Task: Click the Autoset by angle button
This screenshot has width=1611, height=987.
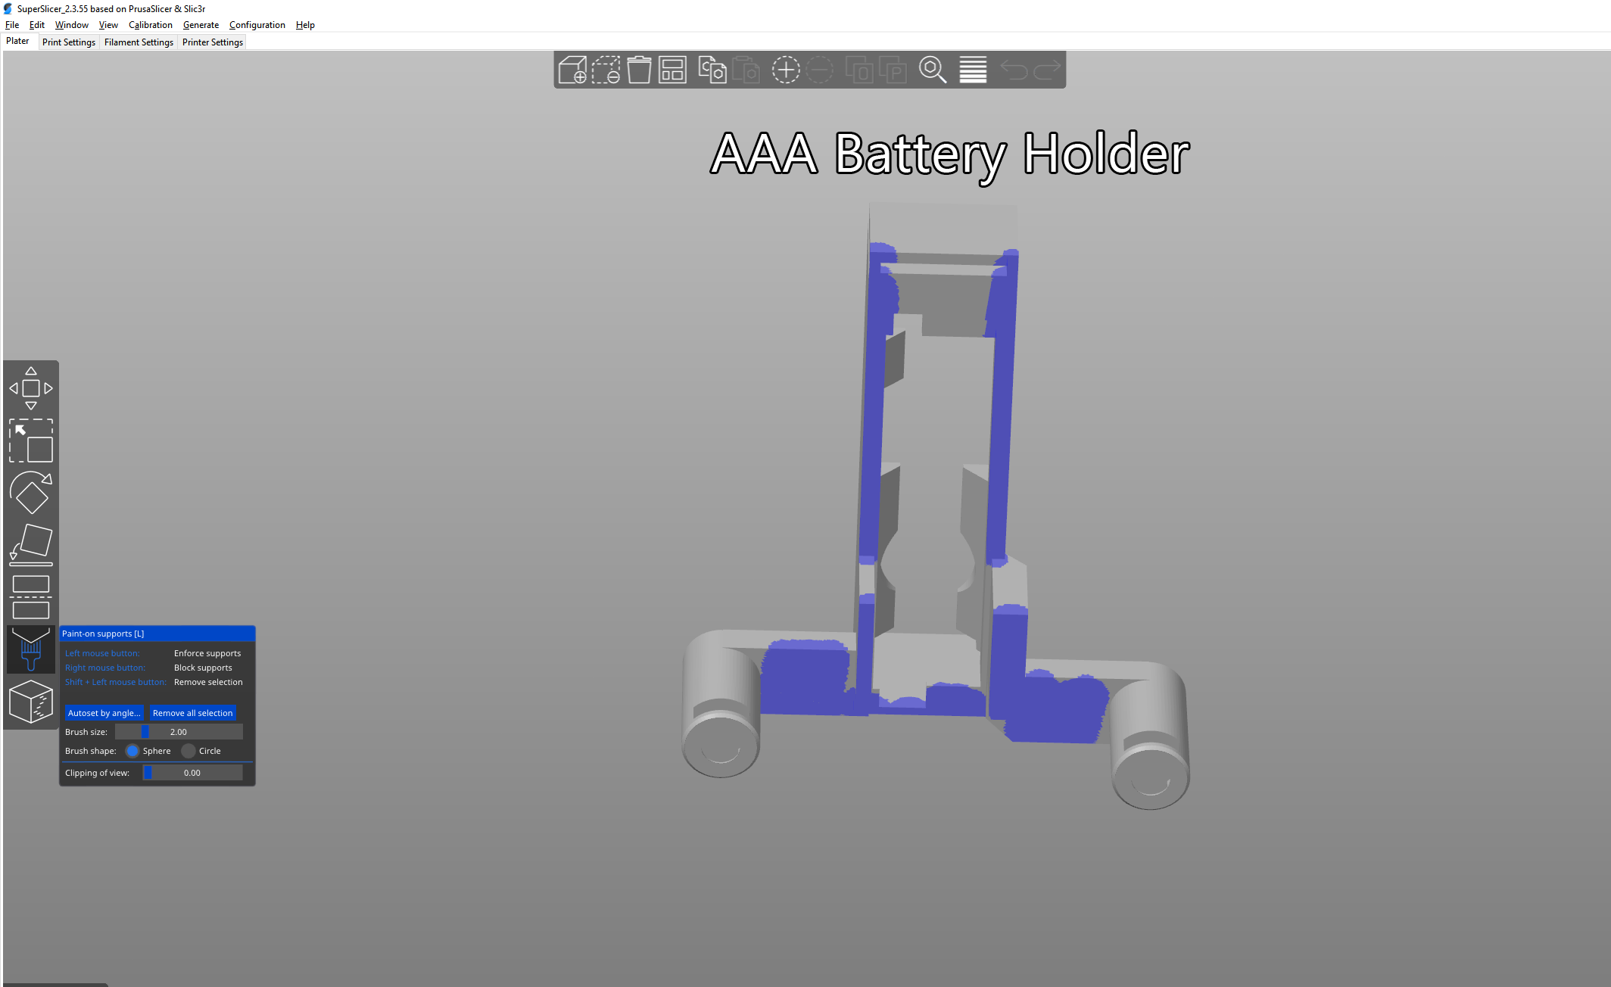Action: 104,712
